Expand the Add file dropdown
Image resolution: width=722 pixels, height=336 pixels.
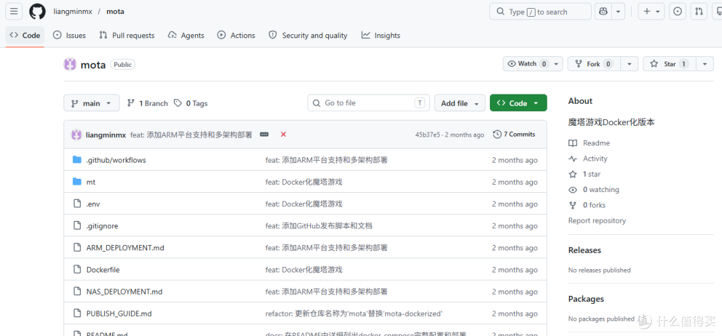[x=460, y=103]
